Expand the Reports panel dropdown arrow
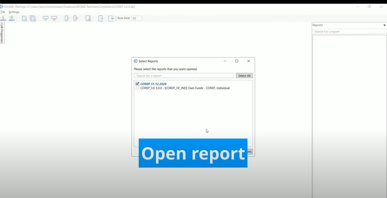This screenshot has width=387, height=198. (x=384, y=25)
